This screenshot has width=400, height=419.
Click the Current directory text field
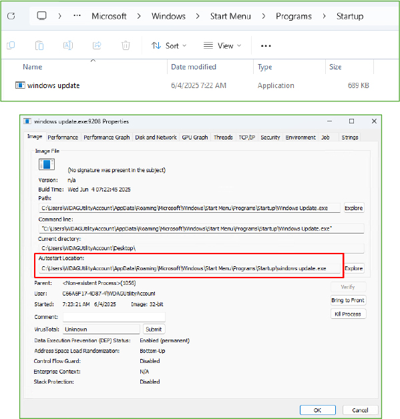[202, 248]
